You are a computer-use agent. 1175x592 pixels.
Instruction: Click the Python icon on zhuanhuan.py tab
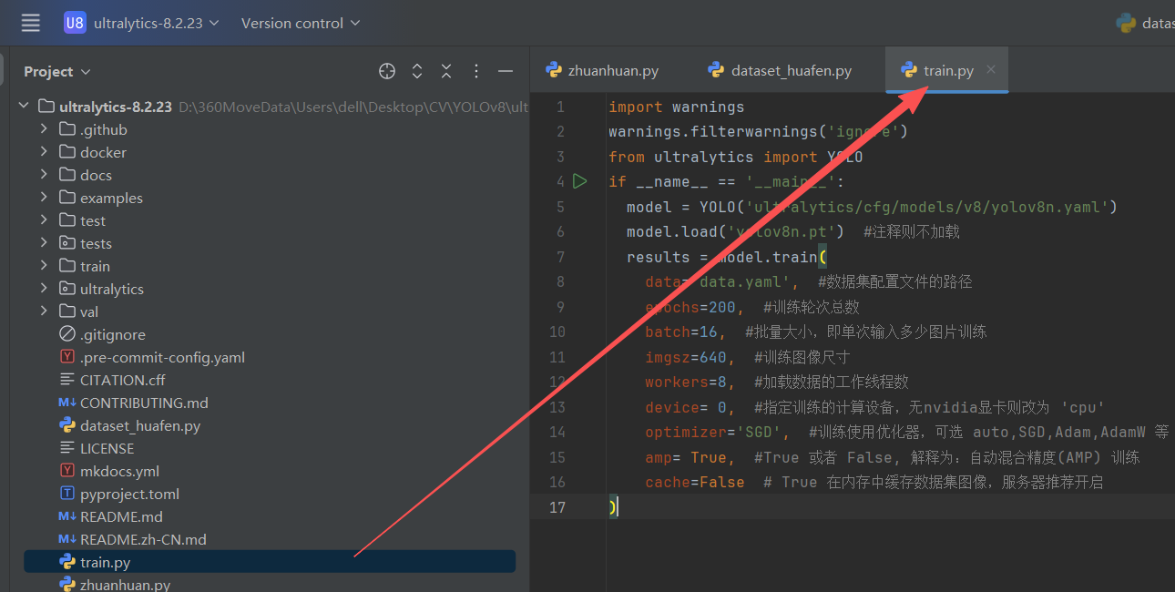coord(553,70)
